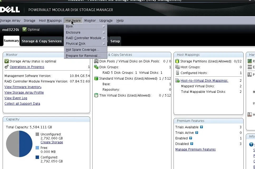Switch to the Summary tab
255x169 pixels.
[11, 41]
